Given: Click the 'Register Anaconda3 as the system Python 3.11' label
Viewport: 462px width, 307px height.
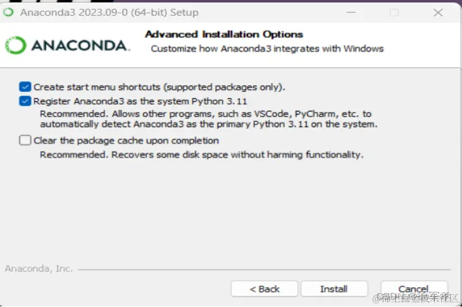Looking at the screenshot, I should point(140,101).
